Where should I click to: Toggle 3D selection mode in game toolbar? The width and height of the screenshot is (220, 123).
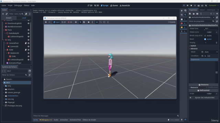[70, 22]
